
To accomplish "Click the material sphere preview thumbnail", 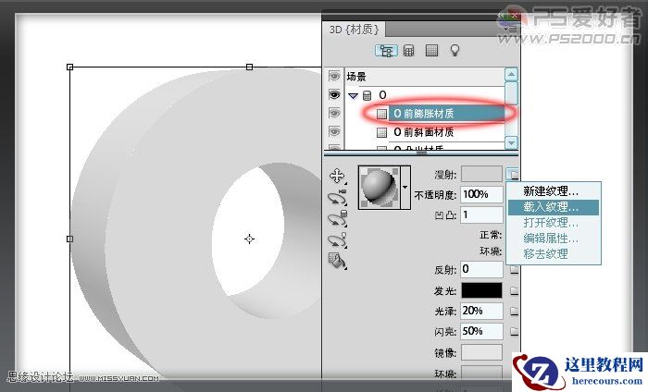I will point(380,188).
